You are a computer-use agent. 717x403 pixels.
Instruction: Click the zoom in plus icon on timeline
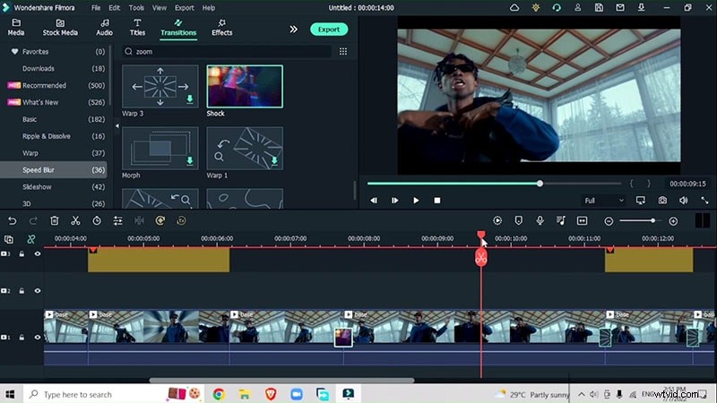673,221
